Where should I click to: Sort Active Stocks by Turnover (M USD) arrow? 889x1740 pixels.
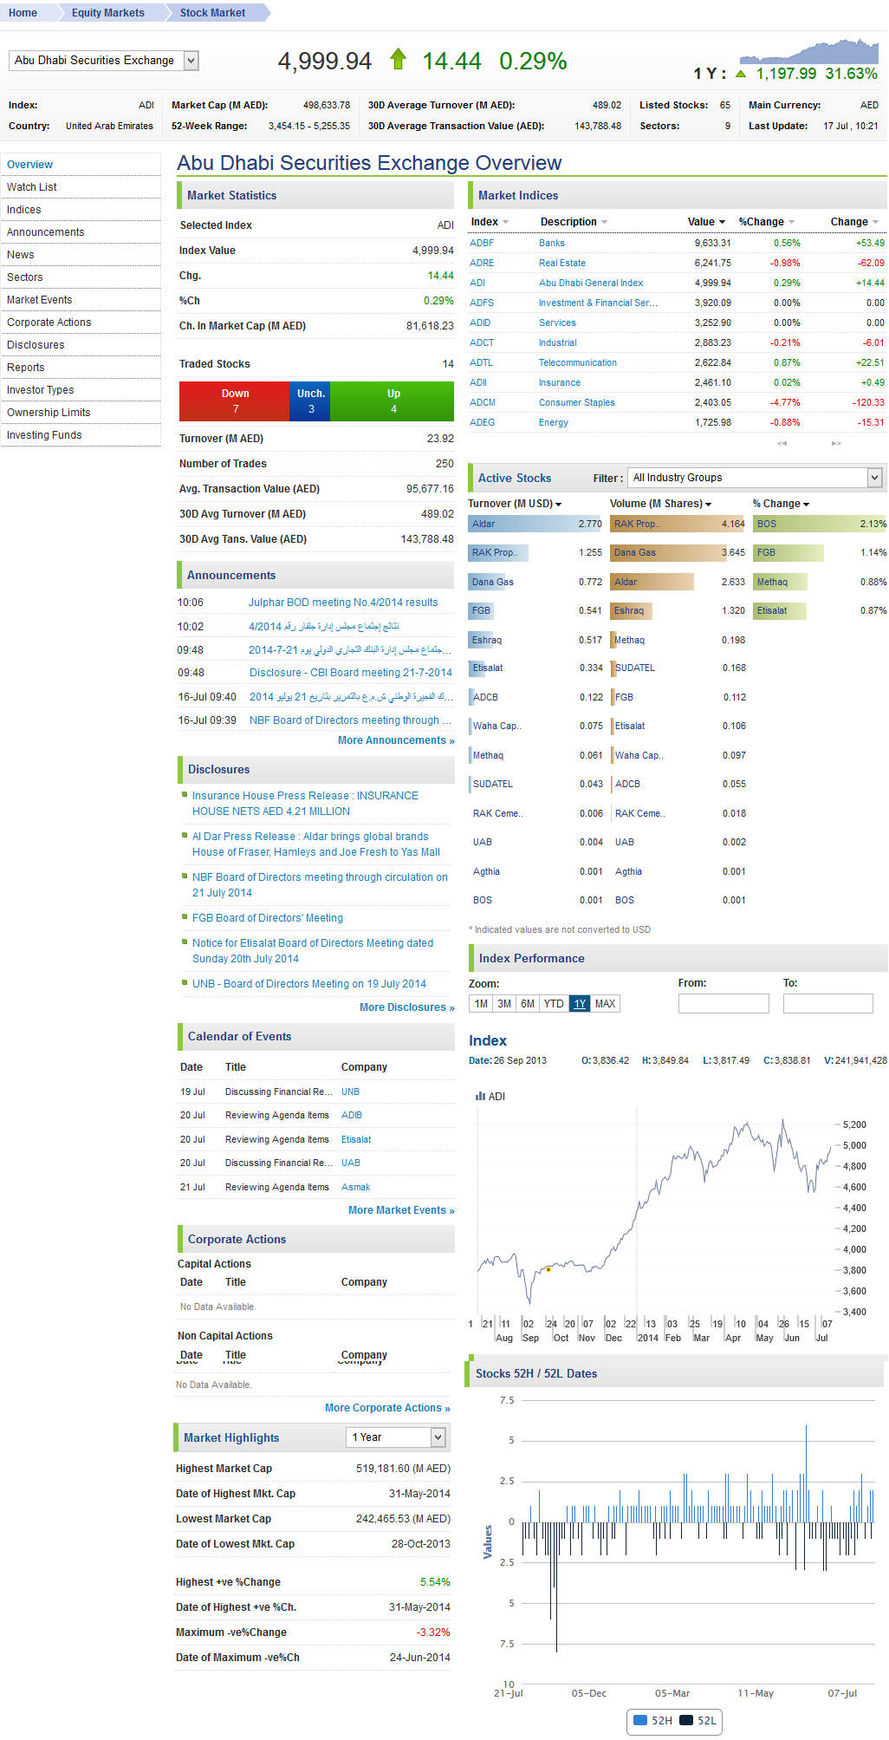[x=558, y=505]
